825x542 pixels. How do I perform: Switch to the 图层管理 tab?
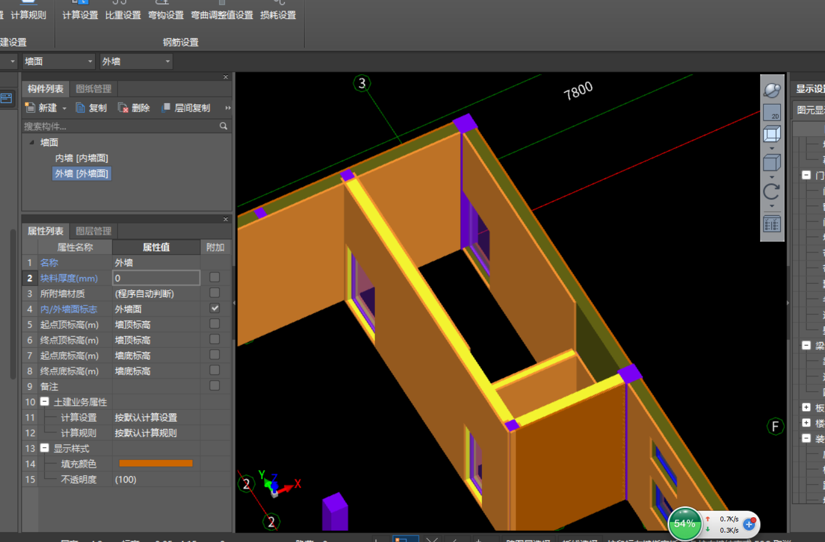point(93,231)
